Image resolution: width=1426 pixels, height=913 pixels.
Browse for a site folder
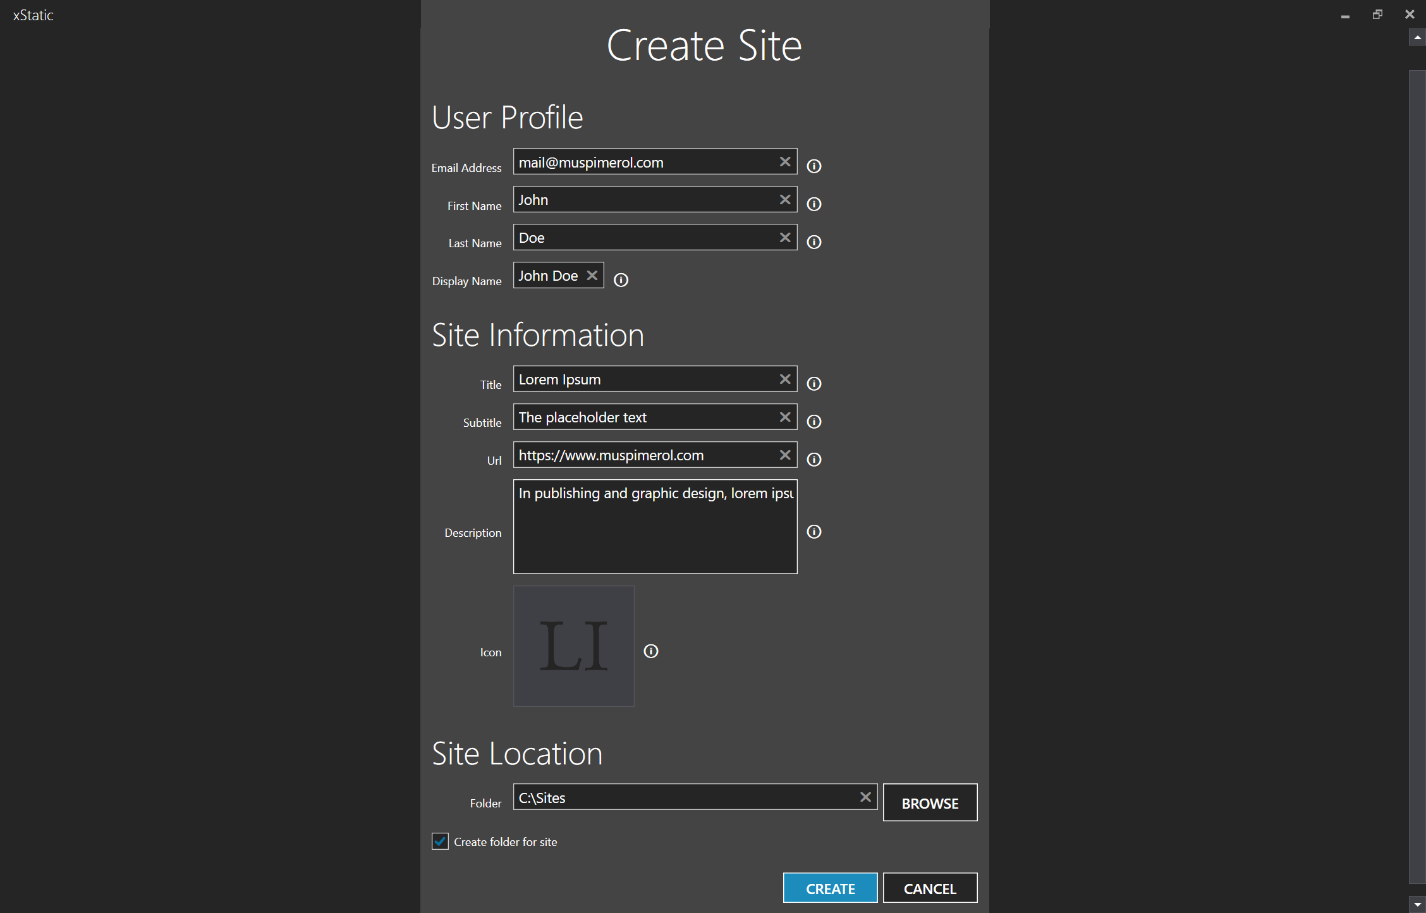coord(930,802)
